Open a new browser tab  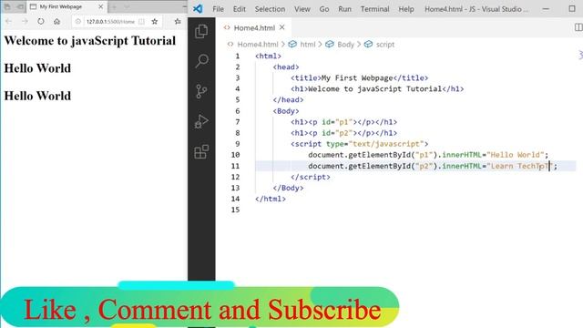(x=114, y=6)
